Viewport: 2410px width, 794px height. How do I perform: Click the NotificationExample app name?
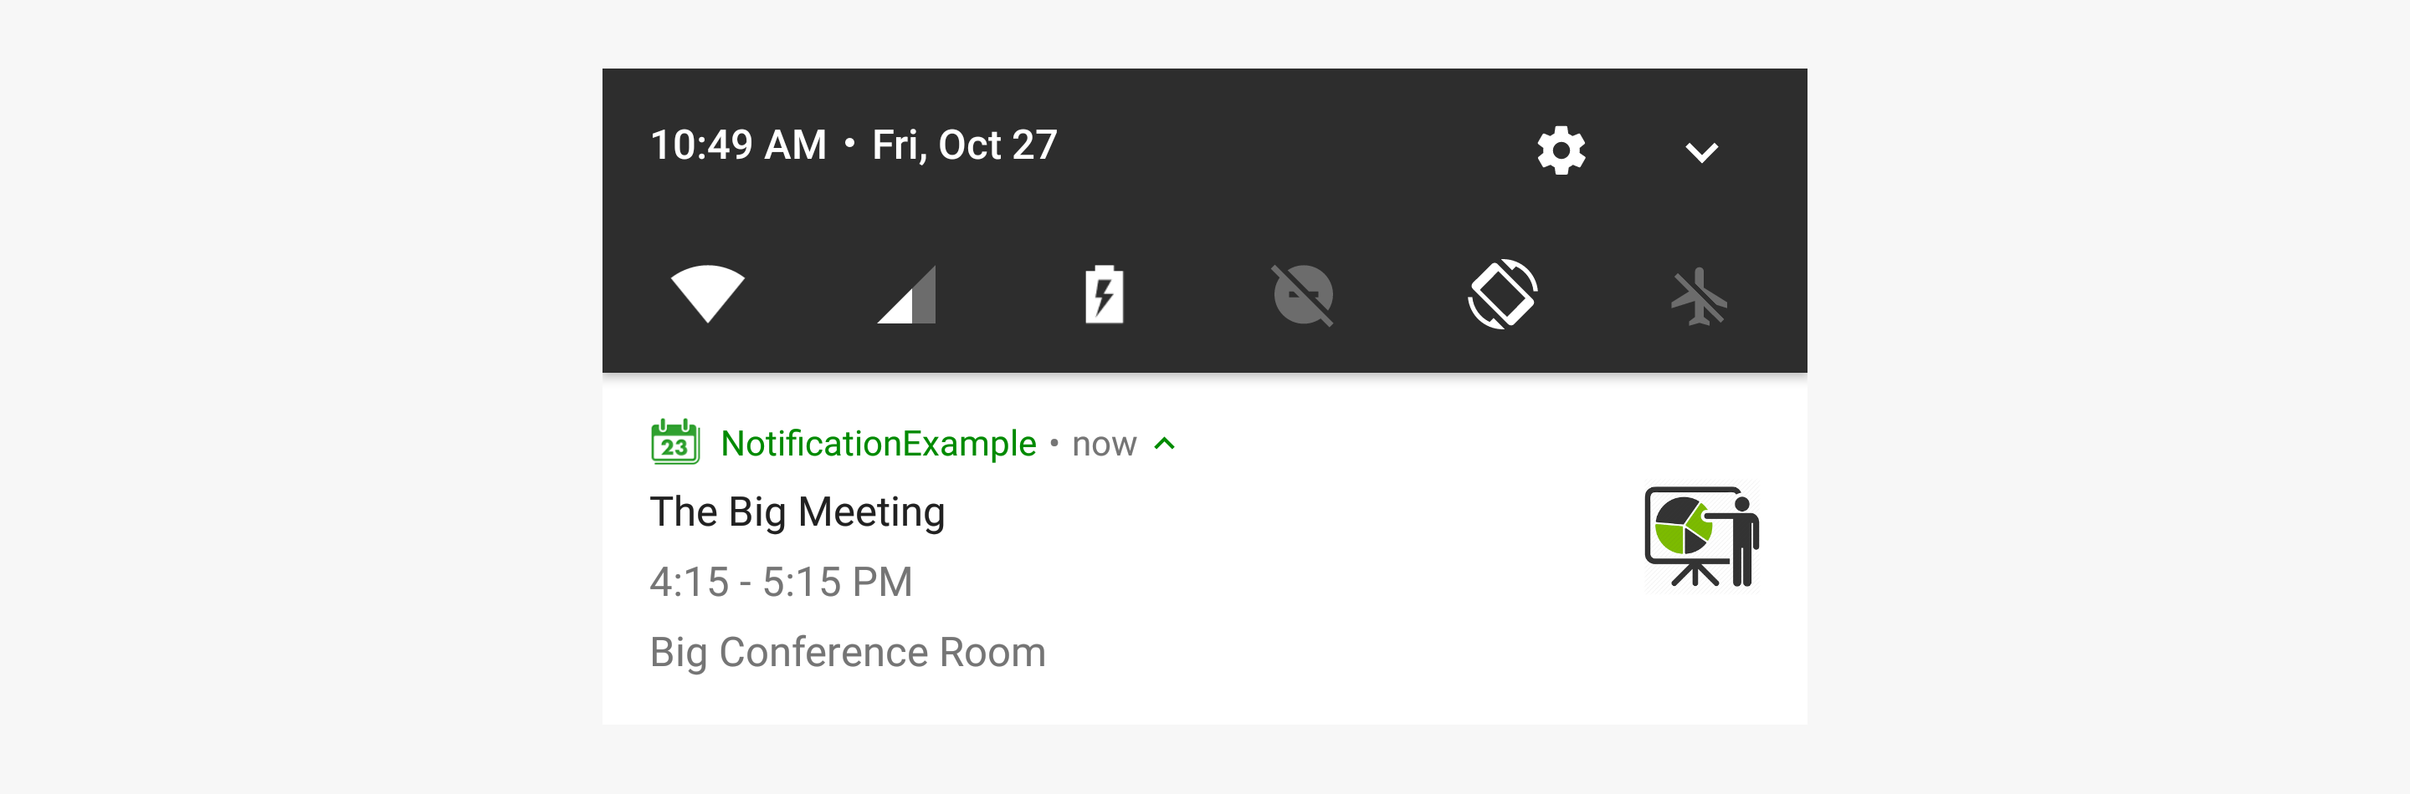pyautogui.click(x=878, y=444)
